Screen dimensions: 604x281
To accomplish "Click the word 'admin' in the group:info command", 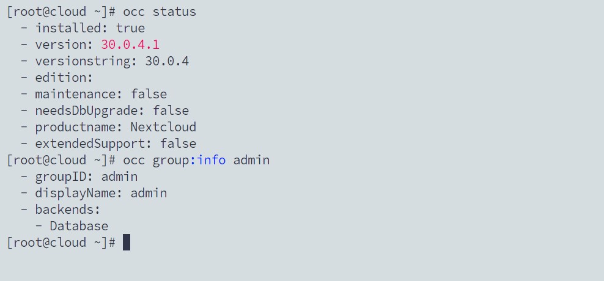I will coord(251,160).
